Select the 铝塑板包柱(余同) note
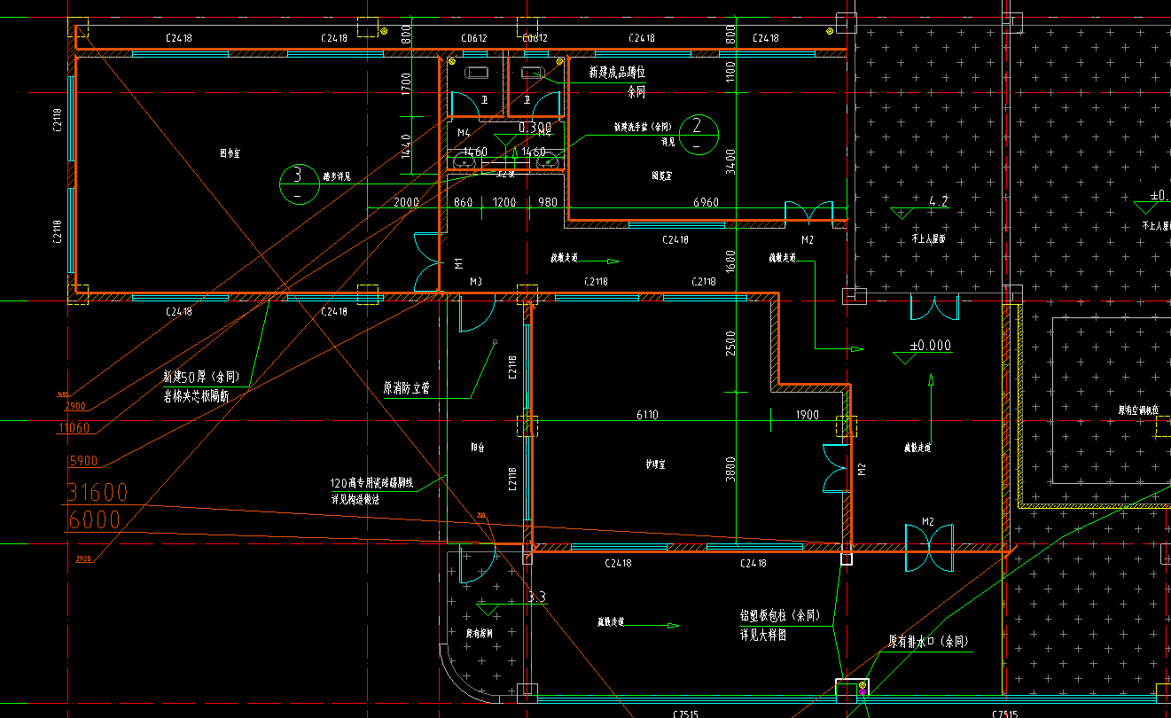Image resolution: width=1171 pixels, height=718 pixels. point(781,615)
